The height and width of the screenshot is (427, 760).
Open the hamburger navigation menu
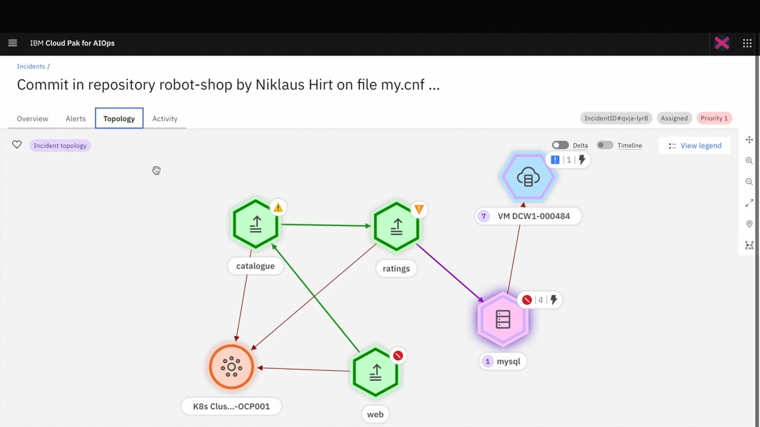click(12, 43)
